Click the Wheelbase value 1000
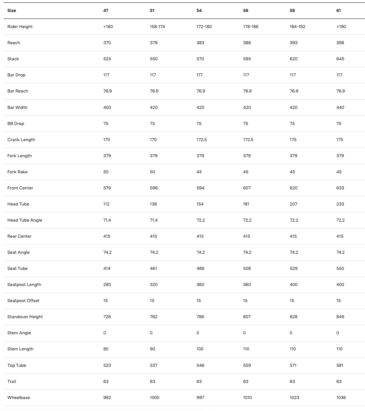The height and width of the screenshot is (411, 365). click(155, 398)
